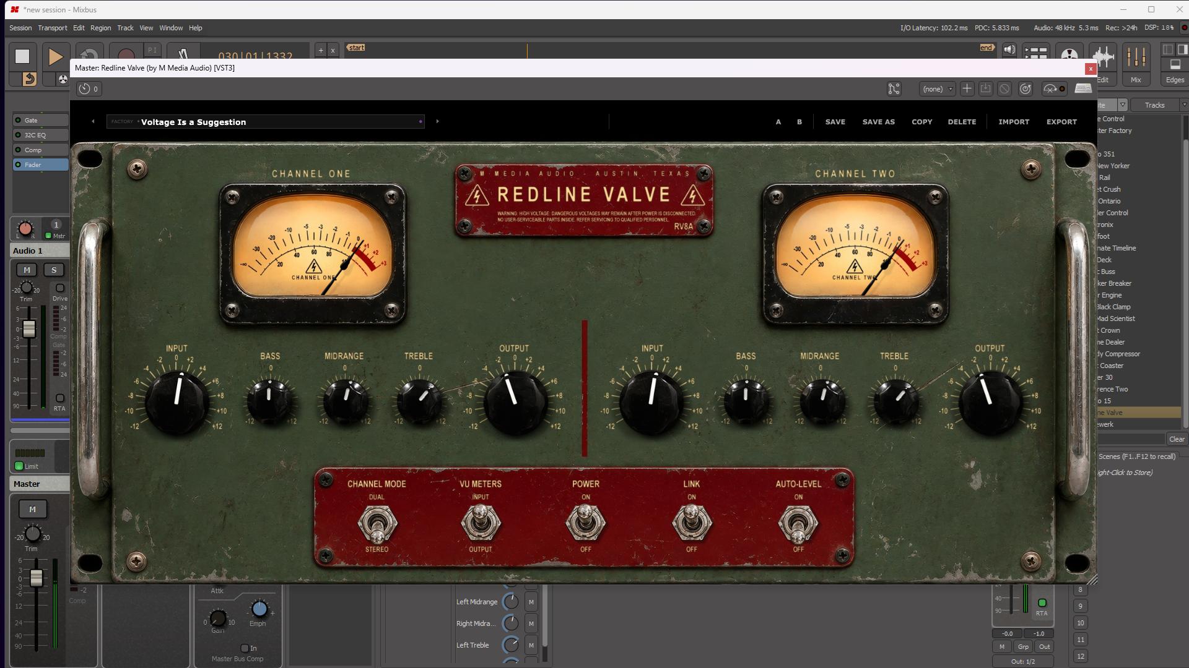Viewport: 1189px width, 668px height.
Task: Switch to the Edit window waveform icon
Action: point(1103,64)
